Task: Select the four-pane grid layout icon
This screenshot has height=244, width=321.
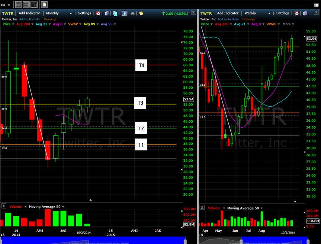Action: click(26, 4)
